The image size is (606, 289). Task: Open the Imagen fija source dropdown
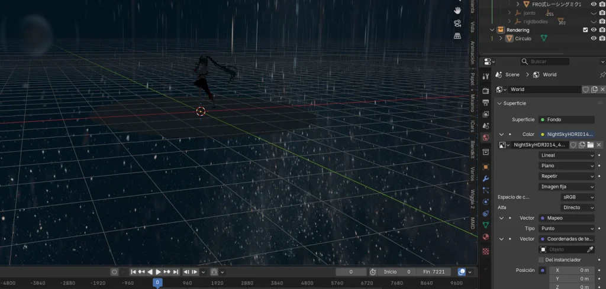pos(566,187)
